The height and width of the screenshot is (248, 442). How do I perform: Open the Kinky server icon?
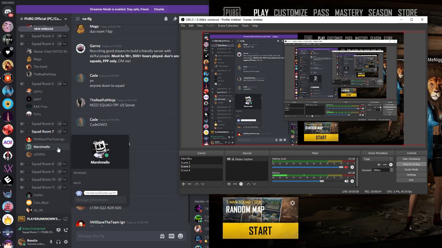point(8,39)
